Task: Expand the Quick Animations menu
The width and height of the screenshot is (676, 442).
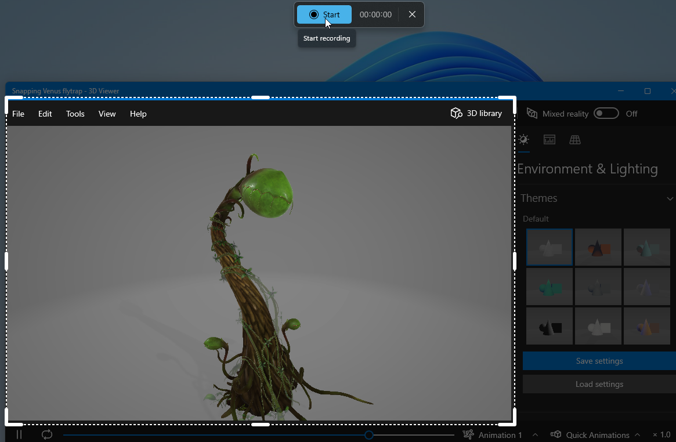Action: 597,435
